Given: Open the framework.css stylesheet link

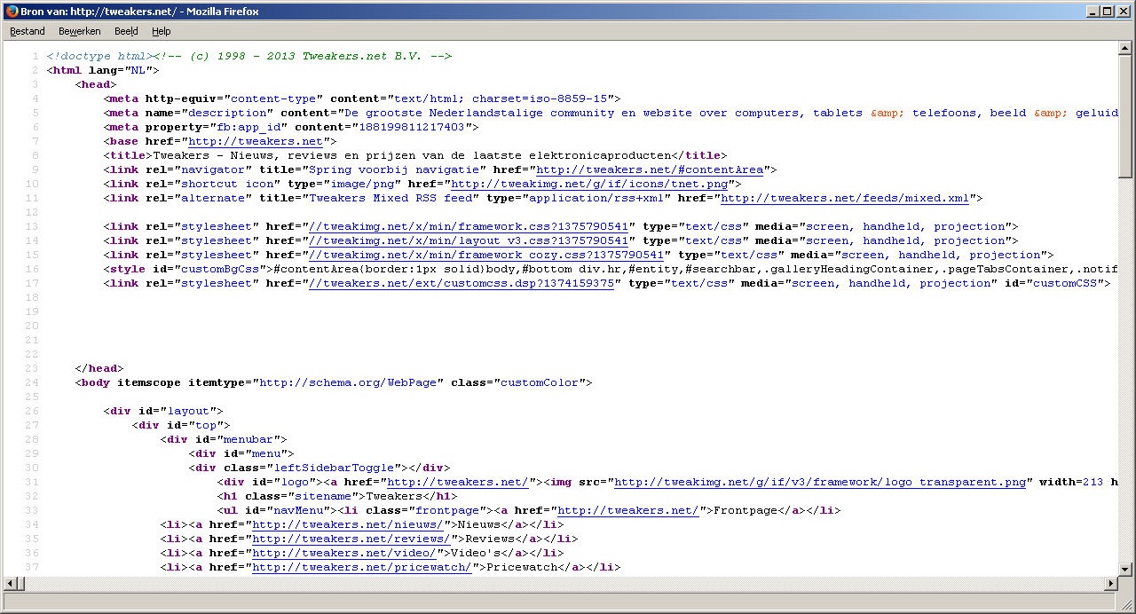Looking at the screenshot, I should tap(469, 226).
